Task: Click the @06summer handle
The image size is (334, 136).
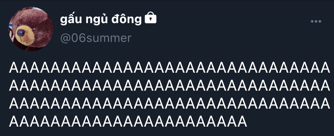Action: click(x=96, y=38)
